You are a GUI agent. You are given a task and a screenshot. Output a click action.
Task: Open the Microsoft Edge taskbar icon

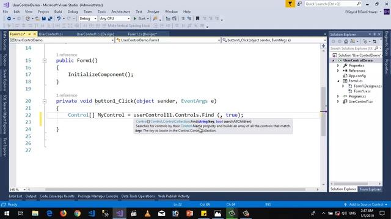(49, 214)
